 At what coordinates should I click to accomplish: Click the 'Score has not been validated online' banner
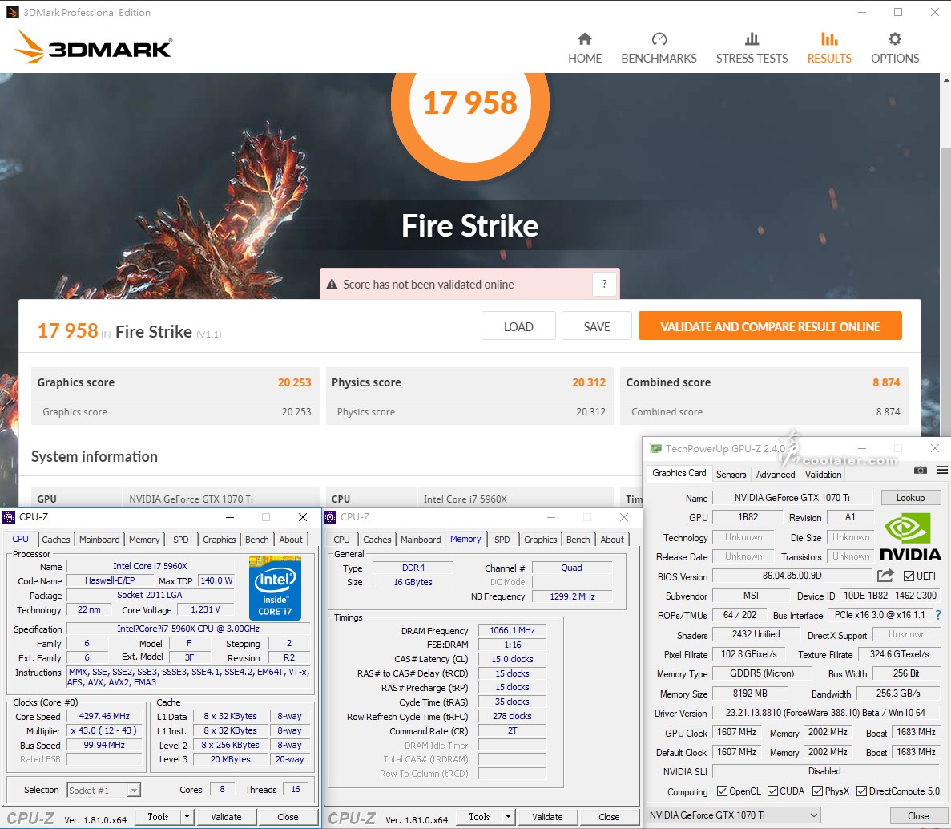coord(469,284)
